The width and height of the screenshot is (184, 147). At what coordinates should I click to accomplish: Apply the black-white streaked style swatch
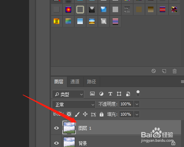coord(127,10)
